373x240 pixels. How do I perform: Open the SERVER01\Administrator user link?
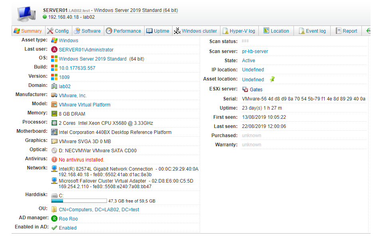click(x=86, y=50)
